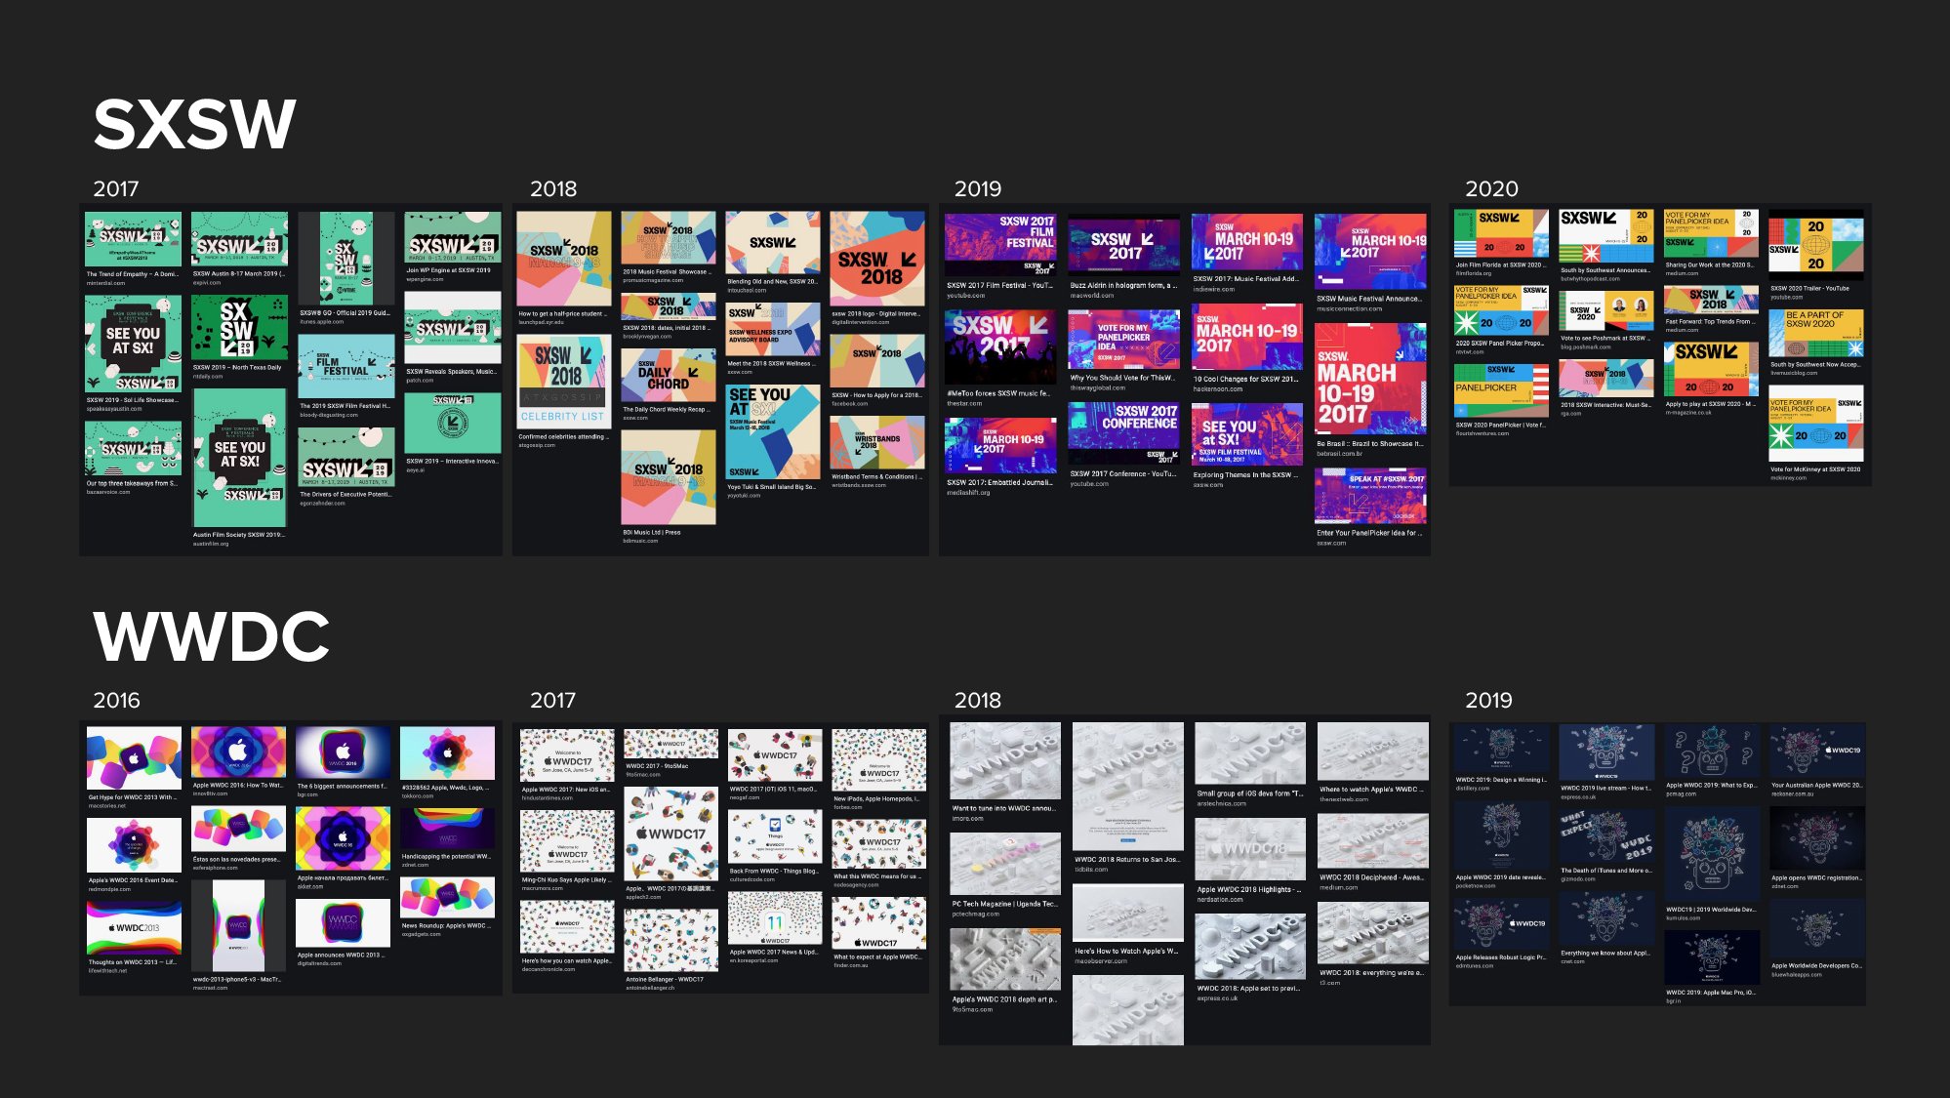Image resolution: width=1950 pixels, height=1098 pixels.
Task: Select 'The 2019 SXSW Film Festival' blue thumbnail
Action: click(x=345, y=367)
